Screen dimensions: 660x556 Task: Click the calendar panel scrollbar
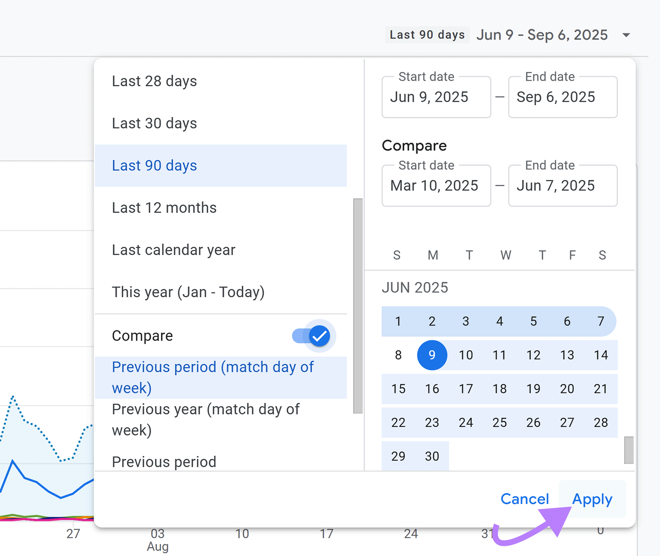(x=628, y=450)
